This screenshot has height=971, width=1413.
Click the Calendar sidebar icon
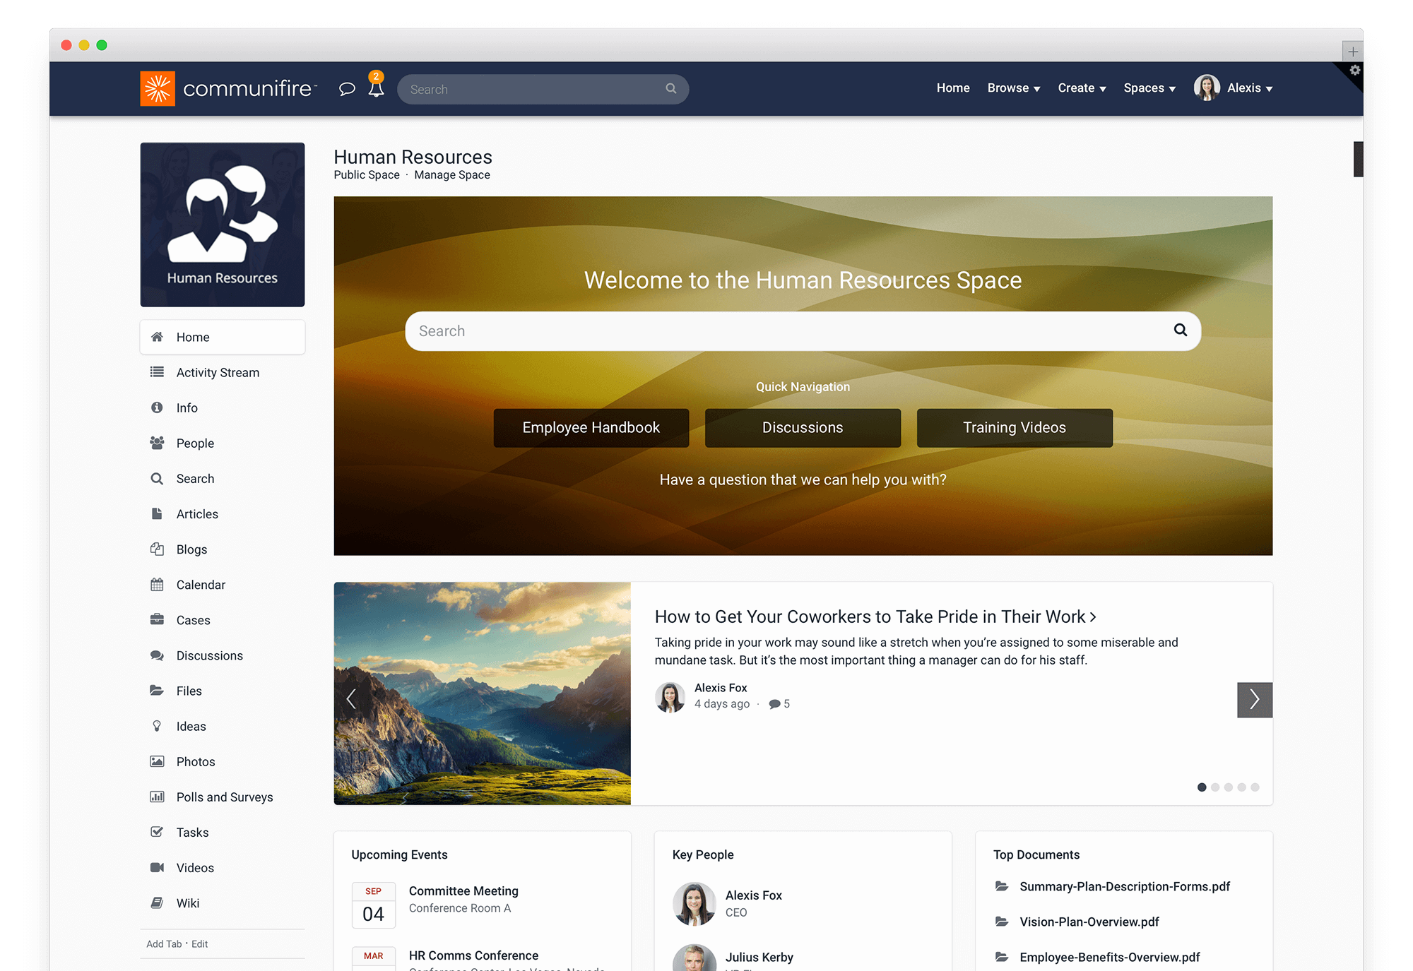coord(157,585)
